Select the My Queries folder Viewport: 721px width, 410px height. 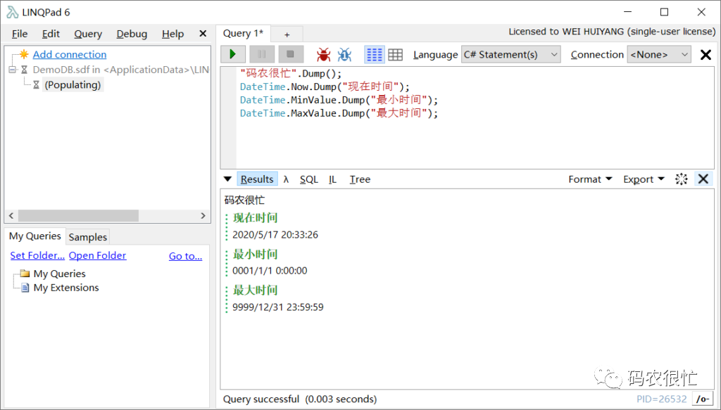tap(59, 274)
